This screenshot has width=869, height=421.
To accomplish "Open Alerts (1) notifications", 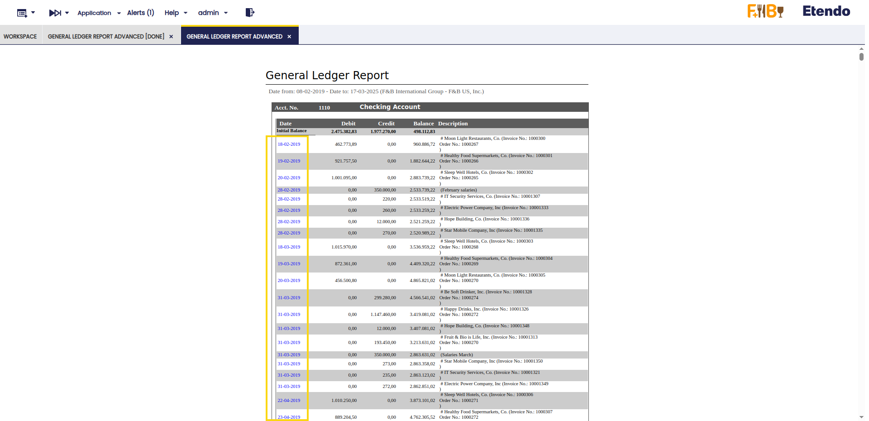I will coord(140,13).
